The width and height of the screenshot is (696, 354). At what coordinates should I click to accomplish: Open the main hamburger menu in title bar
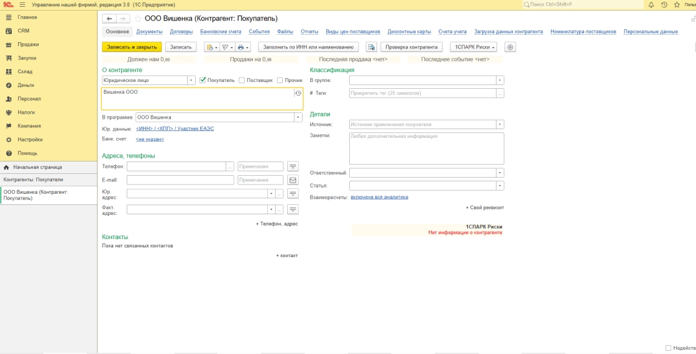[22, 4]
